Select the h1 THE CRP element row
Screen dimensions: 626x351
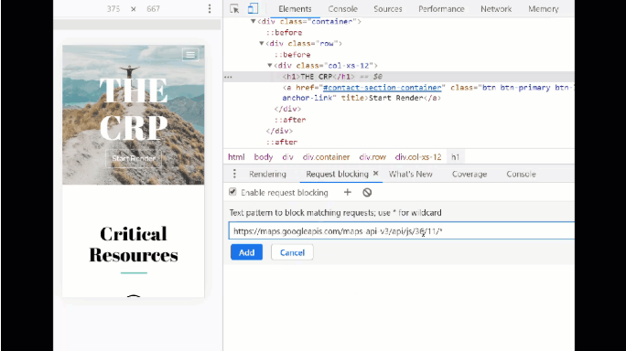click(x=399, y=77)
